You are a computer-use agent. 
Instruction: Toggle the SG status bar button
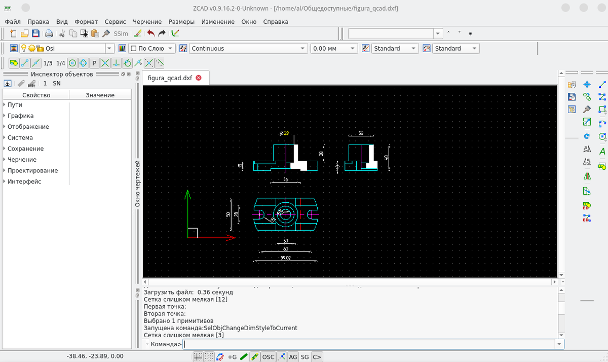[x=305, y=357]
